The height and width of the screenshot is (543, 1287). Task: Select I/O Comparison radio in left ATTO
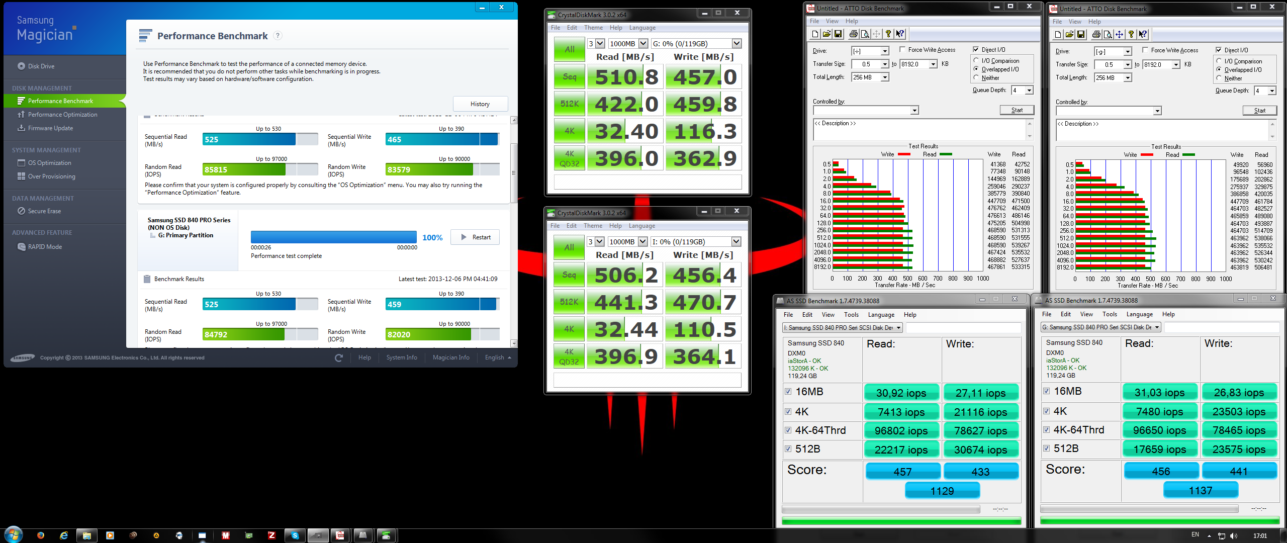pos(976,60)
